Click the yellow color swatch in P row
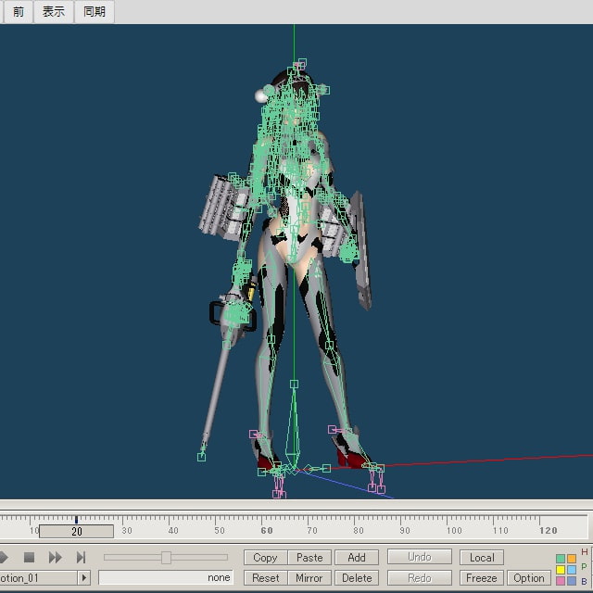The width and height of the screenshot is (593, 593). 561,570
